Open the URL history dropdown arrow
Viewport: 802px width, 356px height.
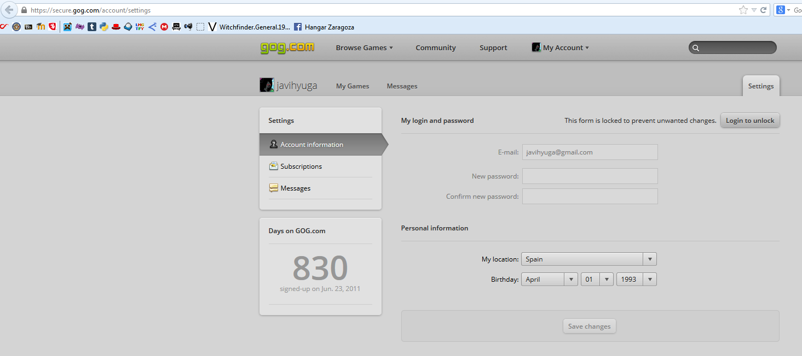754,10
